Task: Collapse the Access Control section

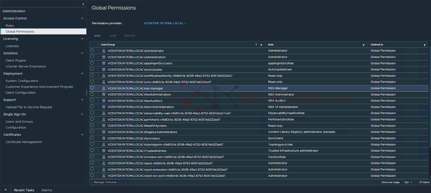Action: (x=82, y=18)
